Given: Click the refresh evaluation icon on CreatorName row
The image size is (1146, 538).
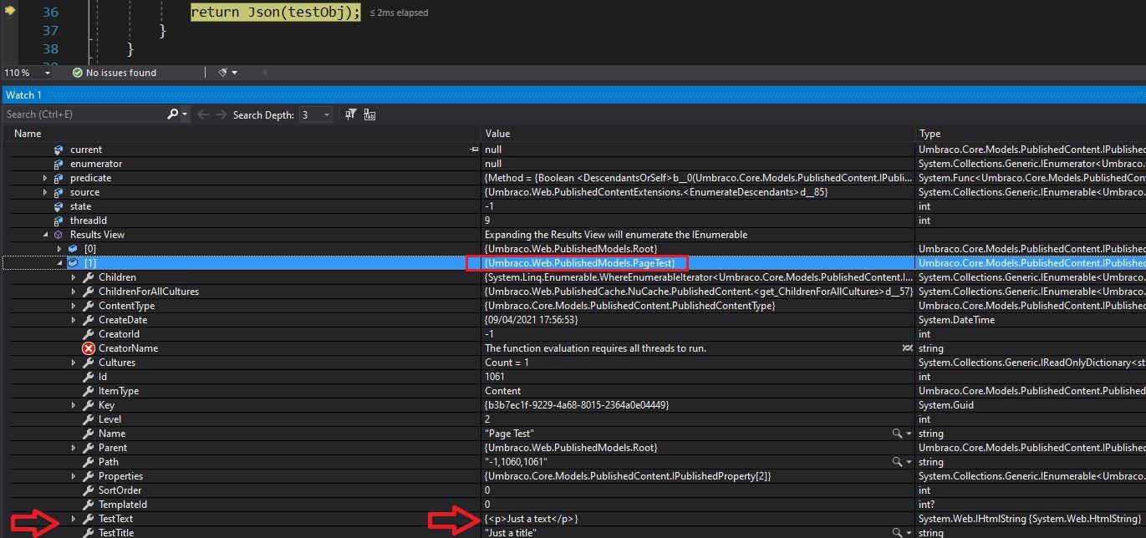Looking at the screenshot, I should pos(908,348).
